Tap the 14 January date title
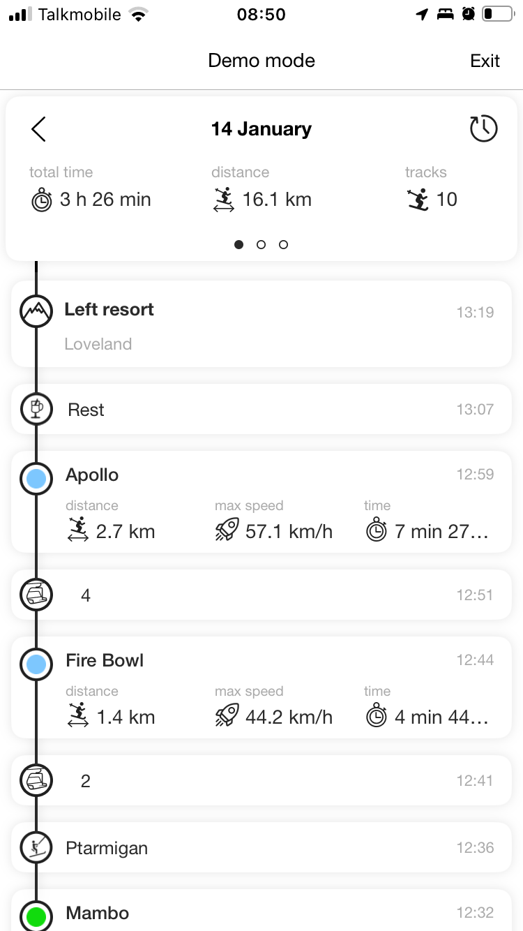The width and height of the screenshot is (523, 931). coord(261,129)
